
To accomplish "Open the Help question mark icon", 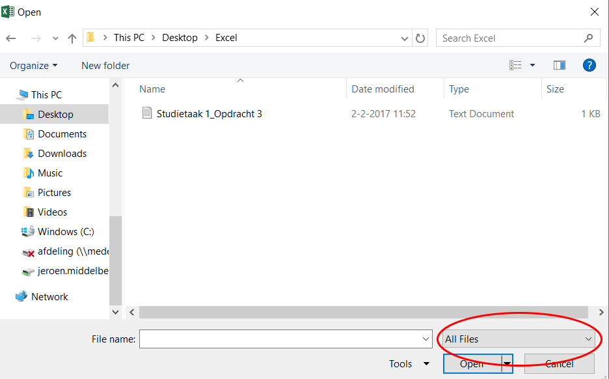I will [589, 65].
